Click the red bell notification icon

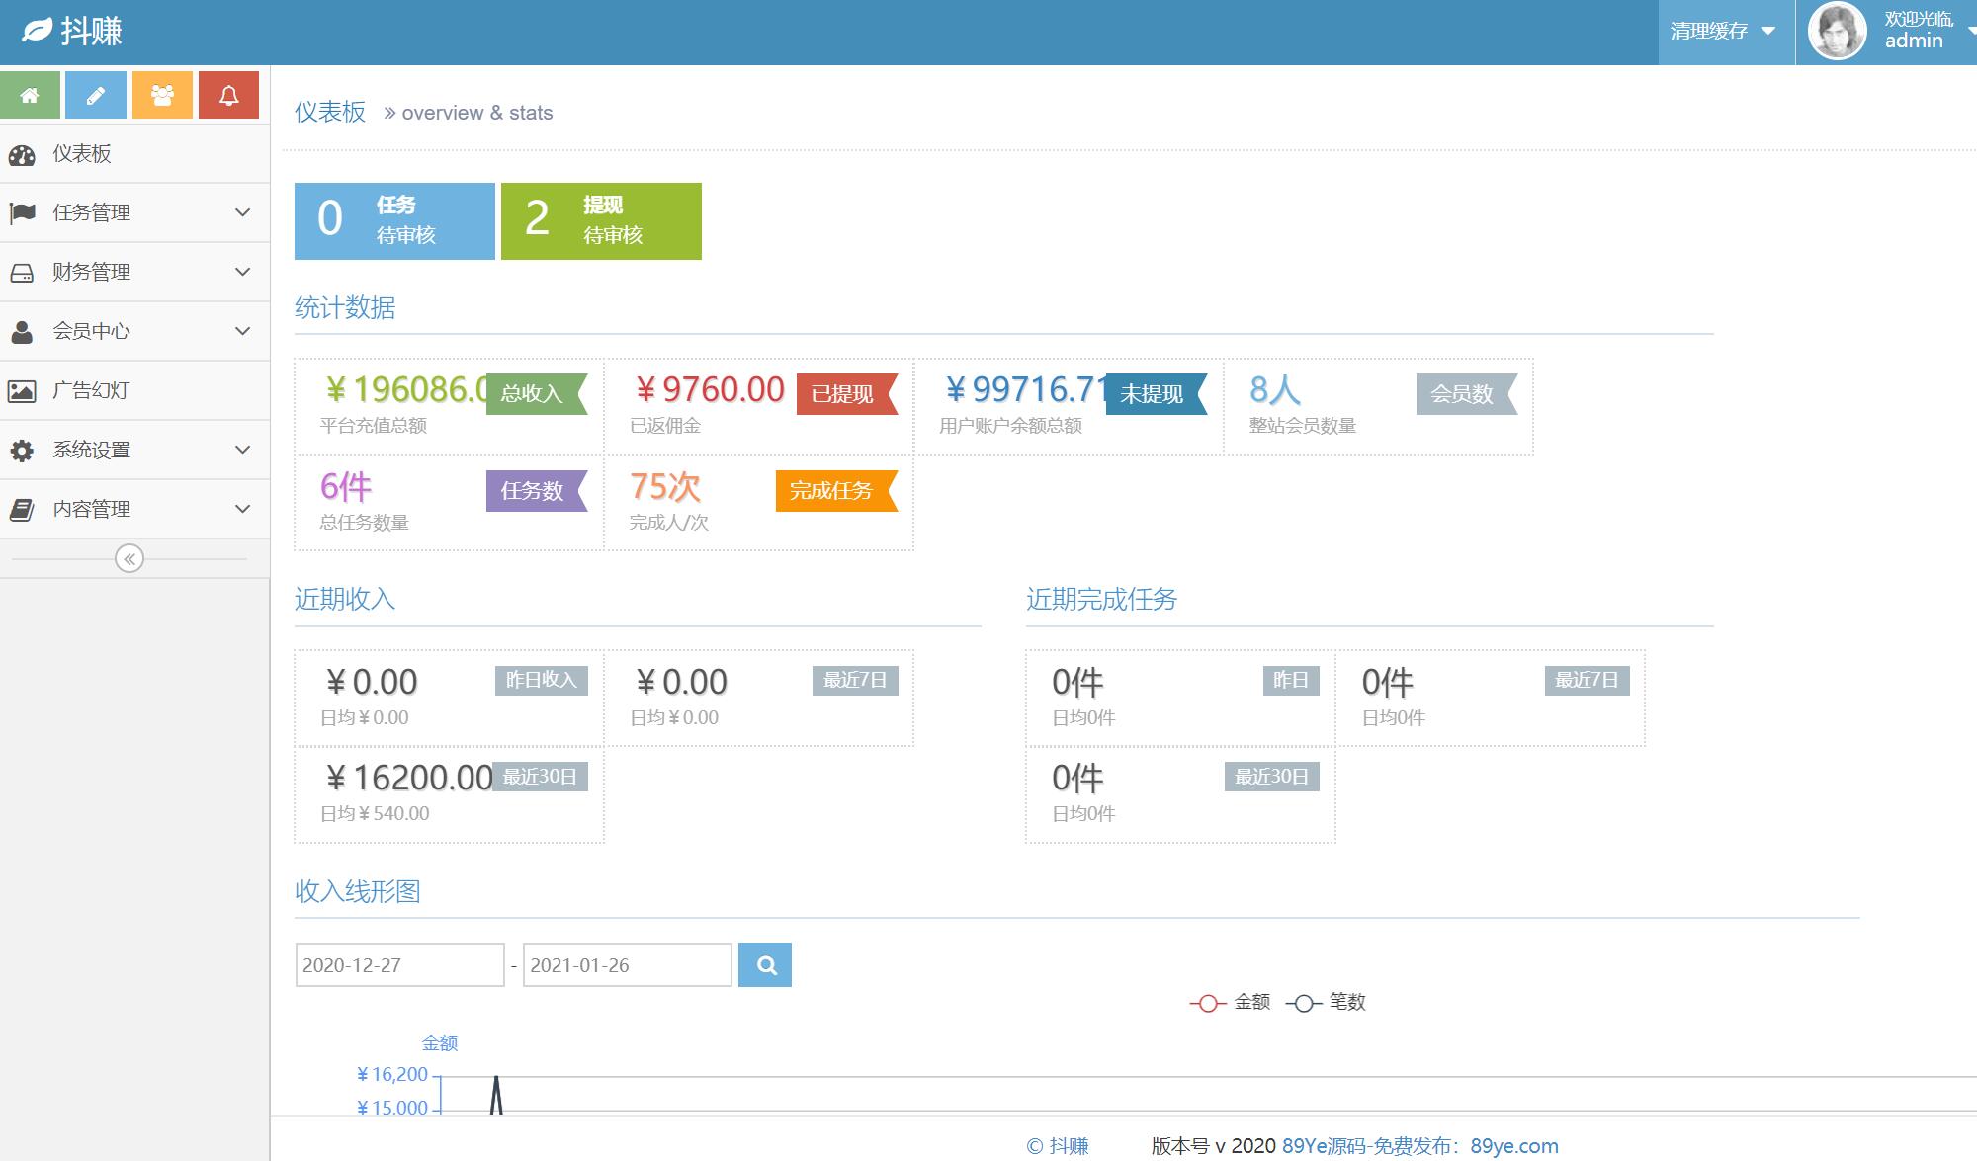pyautogui.click(x=228, y=95)
